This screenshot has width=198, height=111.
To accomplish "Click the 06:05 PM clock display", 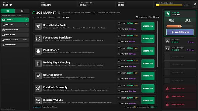I will [8, 5].
